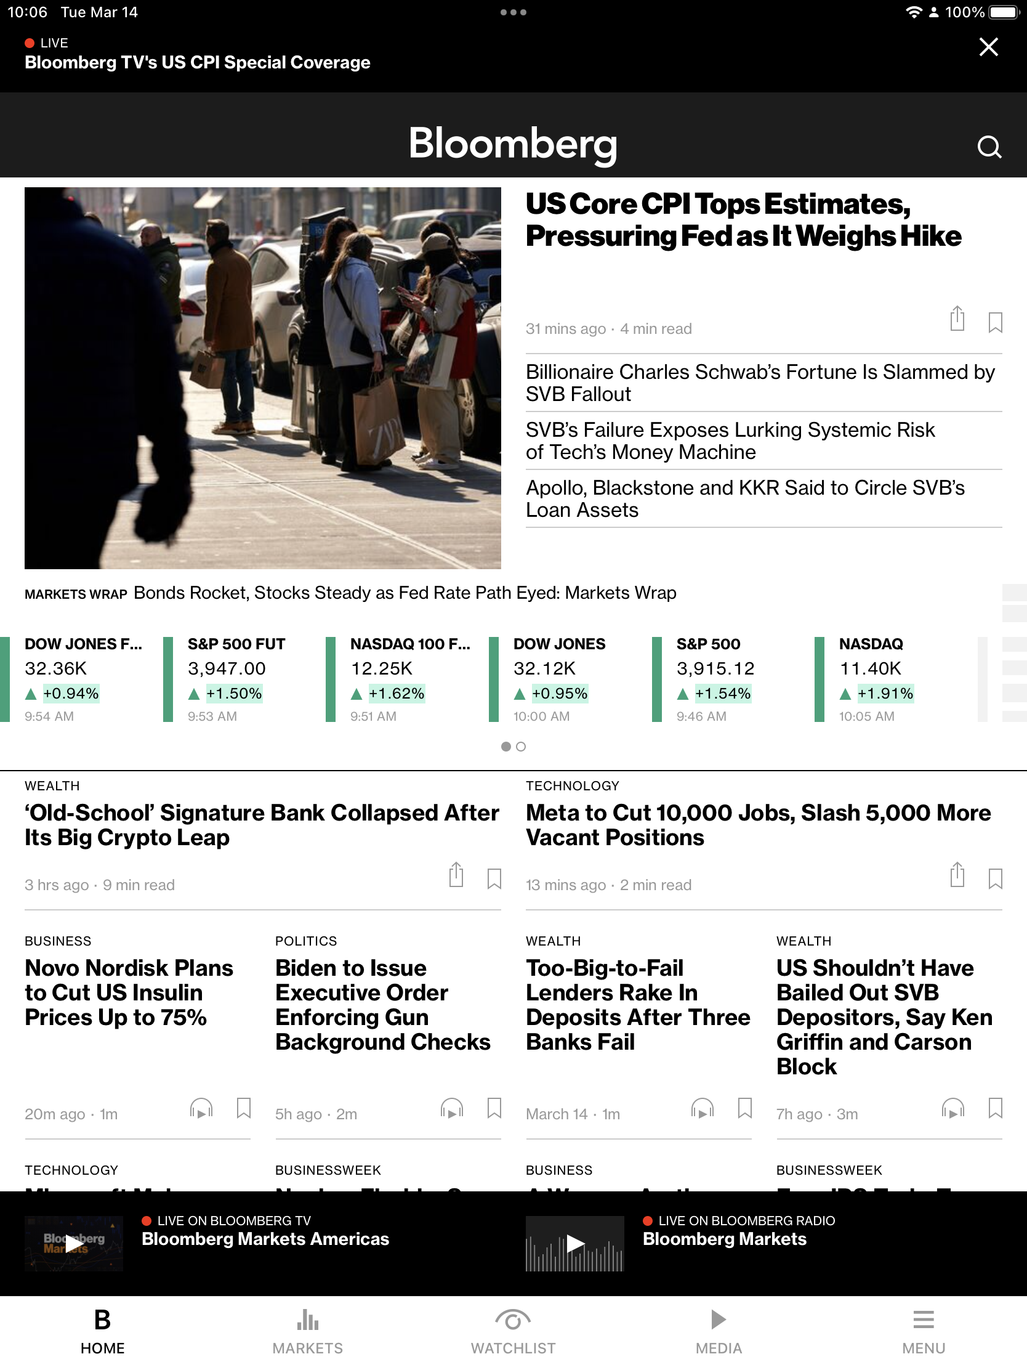Screen dimensions: 1027x1370
Task: Read the Markets Wrap bonds story
Action: pyautogui.click(x=405, y=593)
